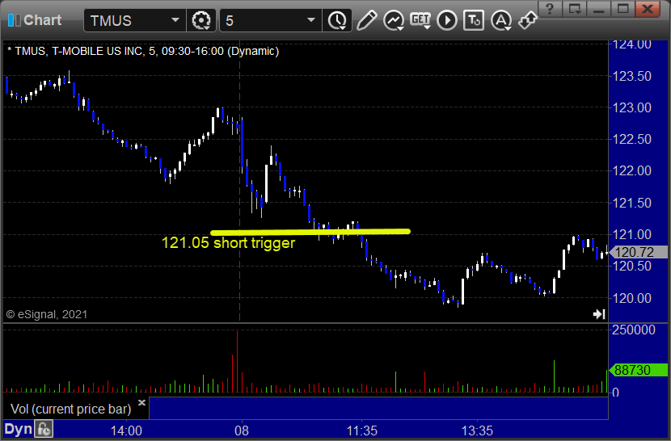
Task: Jump to latest bar arrow icon
Action: click(x=599, y=314)
